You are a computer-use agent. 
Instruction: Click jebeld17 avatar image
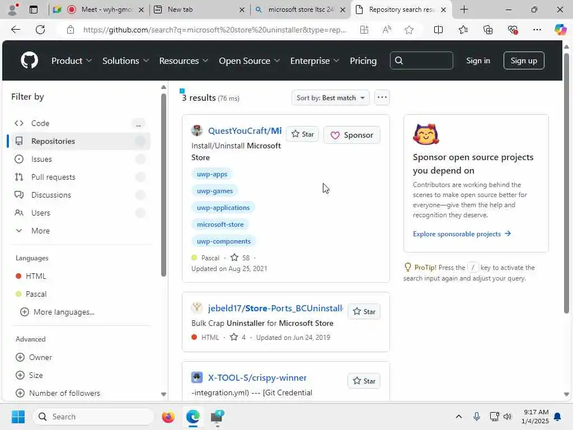[x=196, y=308]
